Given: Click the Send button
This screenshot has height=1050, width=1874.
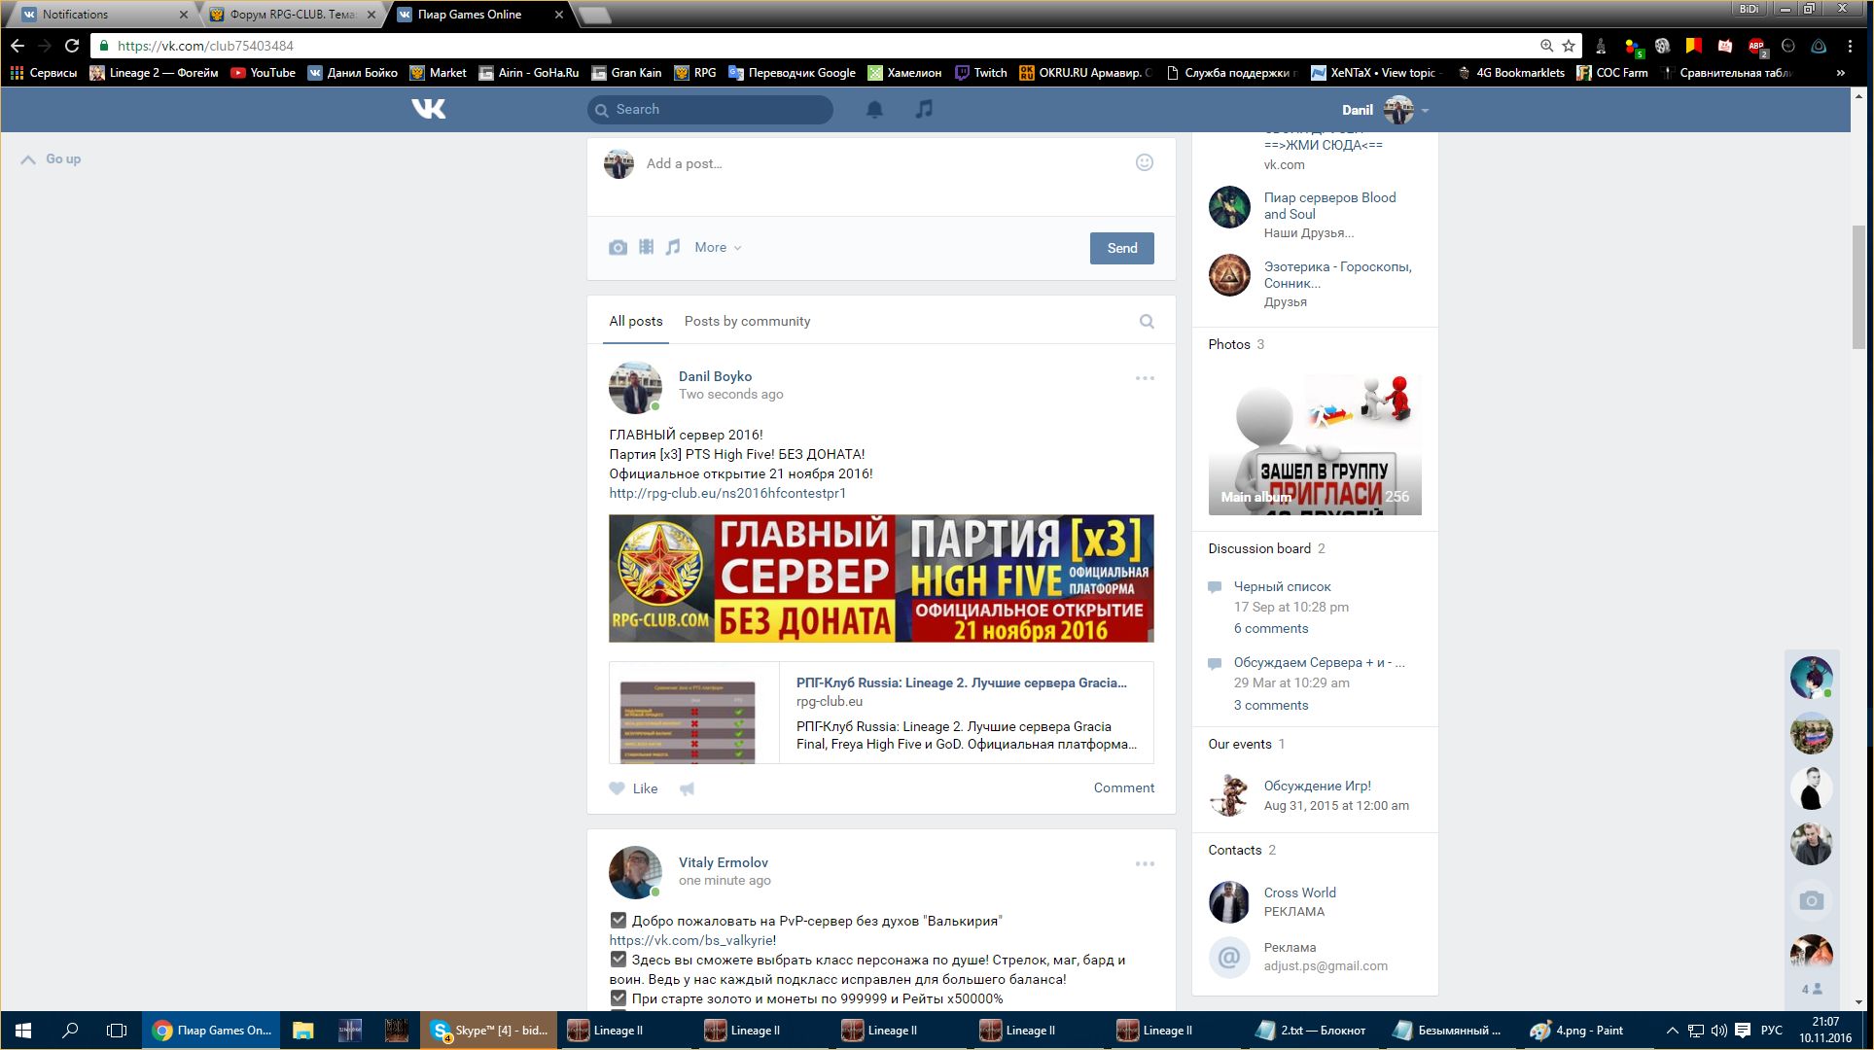Looking at the screenshot, I should (1121, 248).
